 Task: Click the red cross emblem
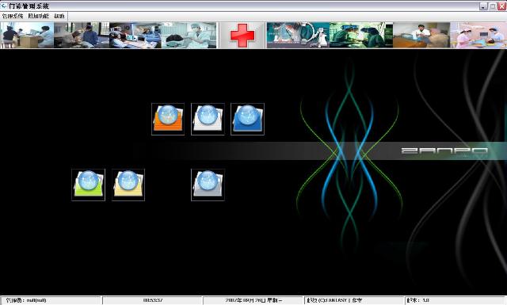click(x=242, y=36)
